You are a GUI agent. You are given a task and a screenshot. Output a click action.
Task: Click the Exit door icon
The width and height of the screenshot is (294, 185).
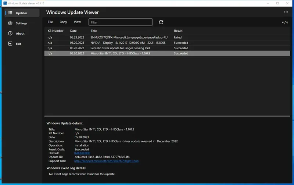point(10,44)
